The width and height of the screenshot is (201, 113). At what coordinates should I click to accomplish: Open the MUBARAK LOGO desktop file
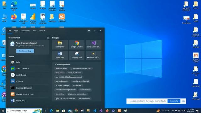pos(196,57)
